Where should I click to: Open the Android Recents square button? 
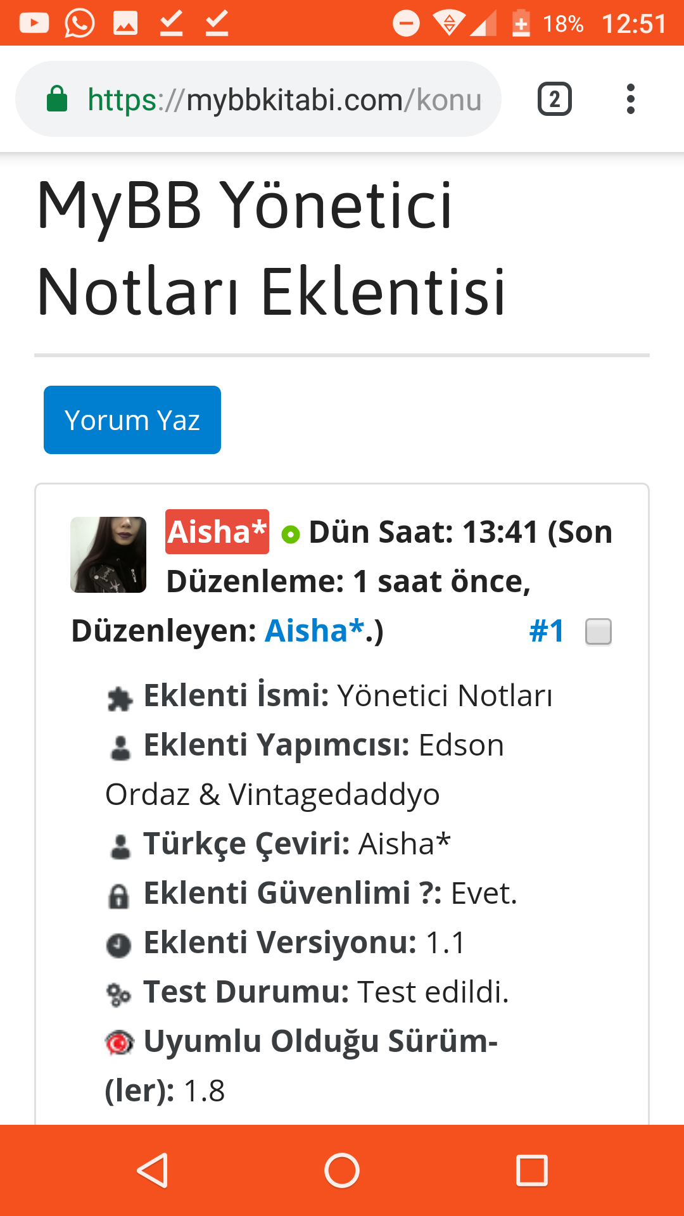(x=531, y=1170)
